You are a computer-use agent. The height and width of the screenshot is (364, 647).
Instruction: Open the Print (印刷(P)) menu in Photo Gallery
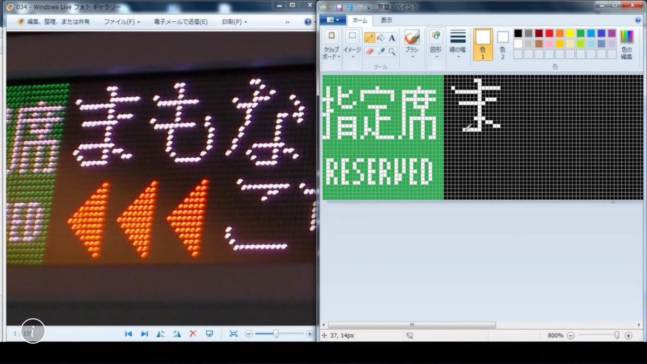(x=235, y=22)
